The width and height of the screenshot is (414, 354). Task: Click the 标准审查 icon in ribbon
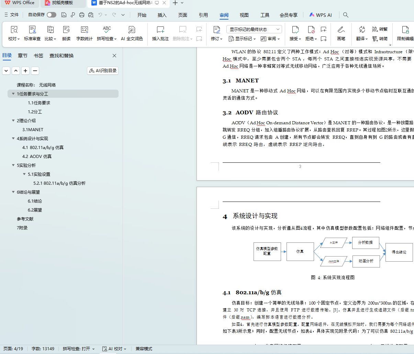click(32, 30)
